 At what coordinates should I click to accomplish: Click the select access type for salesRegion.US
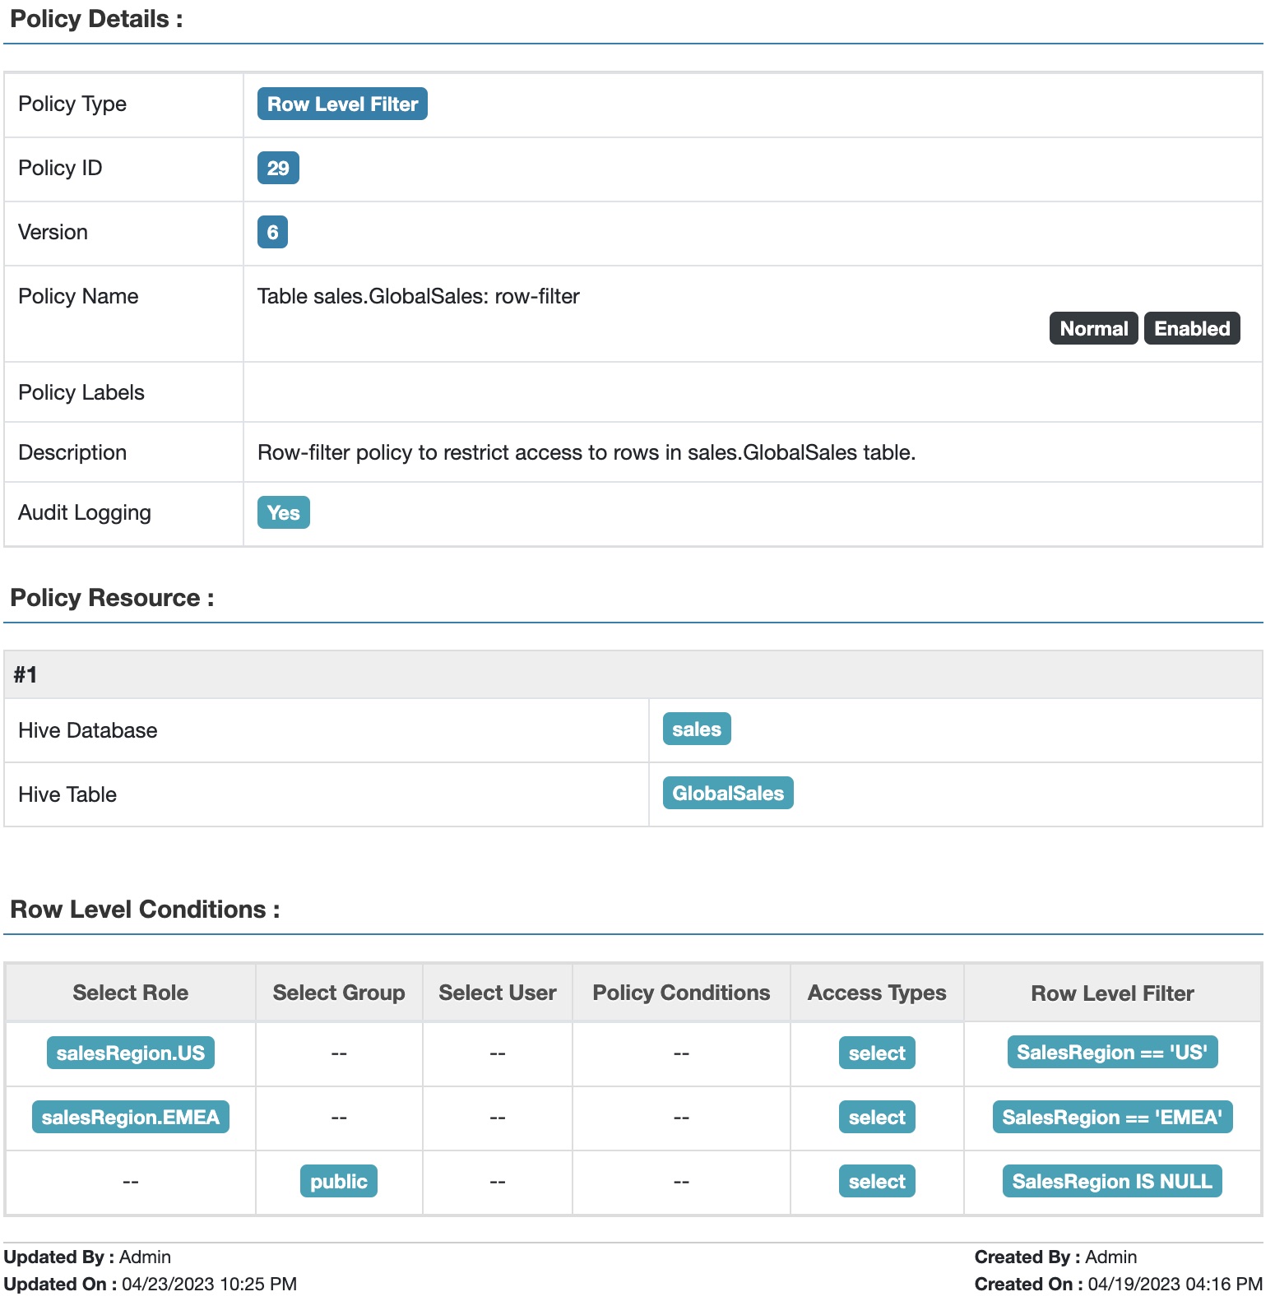[876, 1053]
